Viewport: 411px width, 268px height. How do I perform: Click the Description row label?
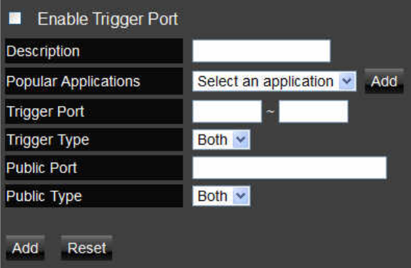point(94,51)
